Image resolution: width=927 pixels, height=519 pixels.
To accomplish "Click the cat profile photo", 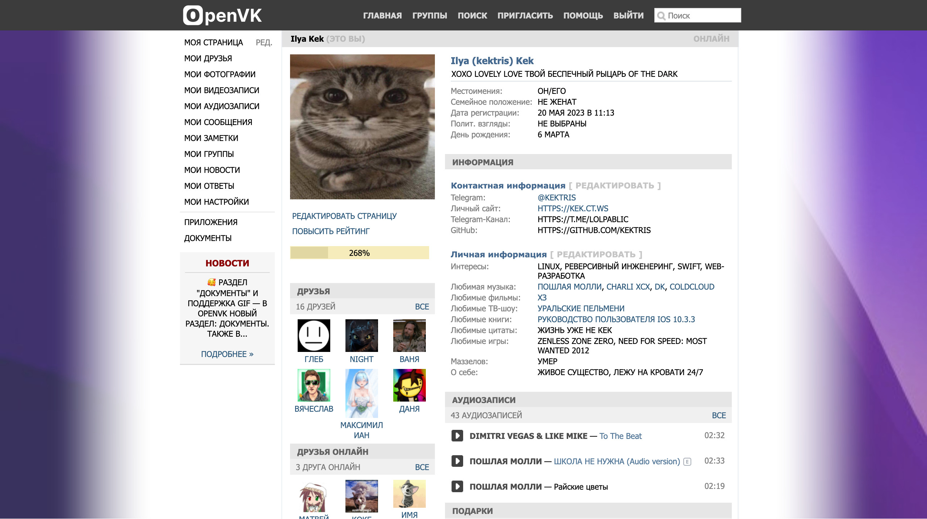I will click(362, 127).
